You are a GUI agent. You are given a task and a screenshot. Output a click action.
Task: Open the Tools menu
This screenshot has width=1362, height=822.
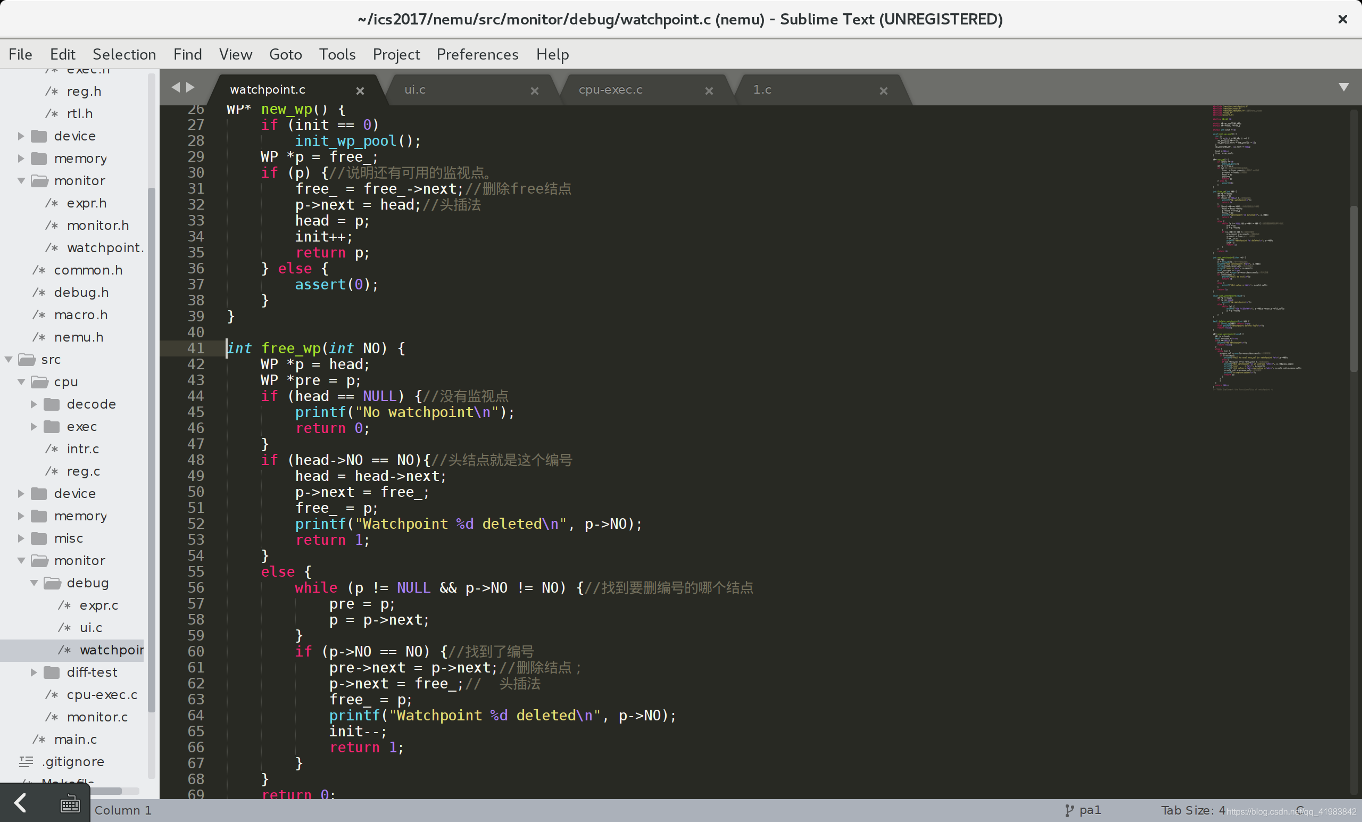(x=337, y=54)
